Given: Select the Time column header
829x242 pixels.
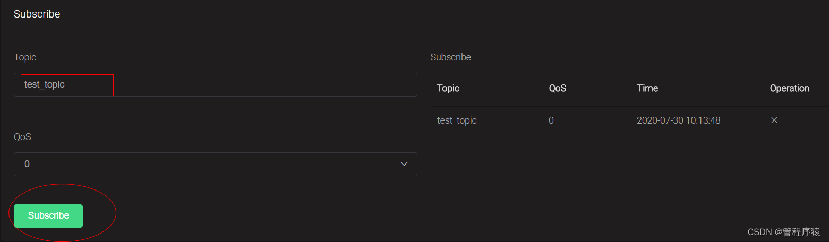Looking at the screenshot, I should pos(647,88).
